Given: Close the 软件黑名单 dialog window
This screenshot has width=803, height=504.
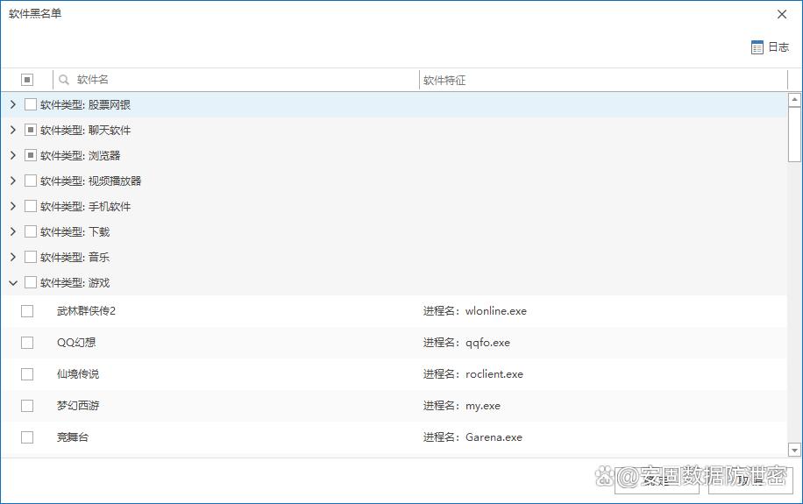Looking at the screenshot, I should pos(782,14).
